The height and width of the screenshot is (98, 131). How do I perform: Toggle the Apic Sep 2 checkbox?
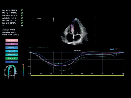pos(22,15)
